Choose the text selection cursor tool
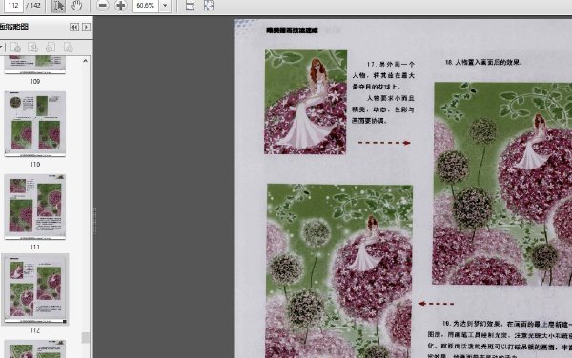 pos(58,6)
